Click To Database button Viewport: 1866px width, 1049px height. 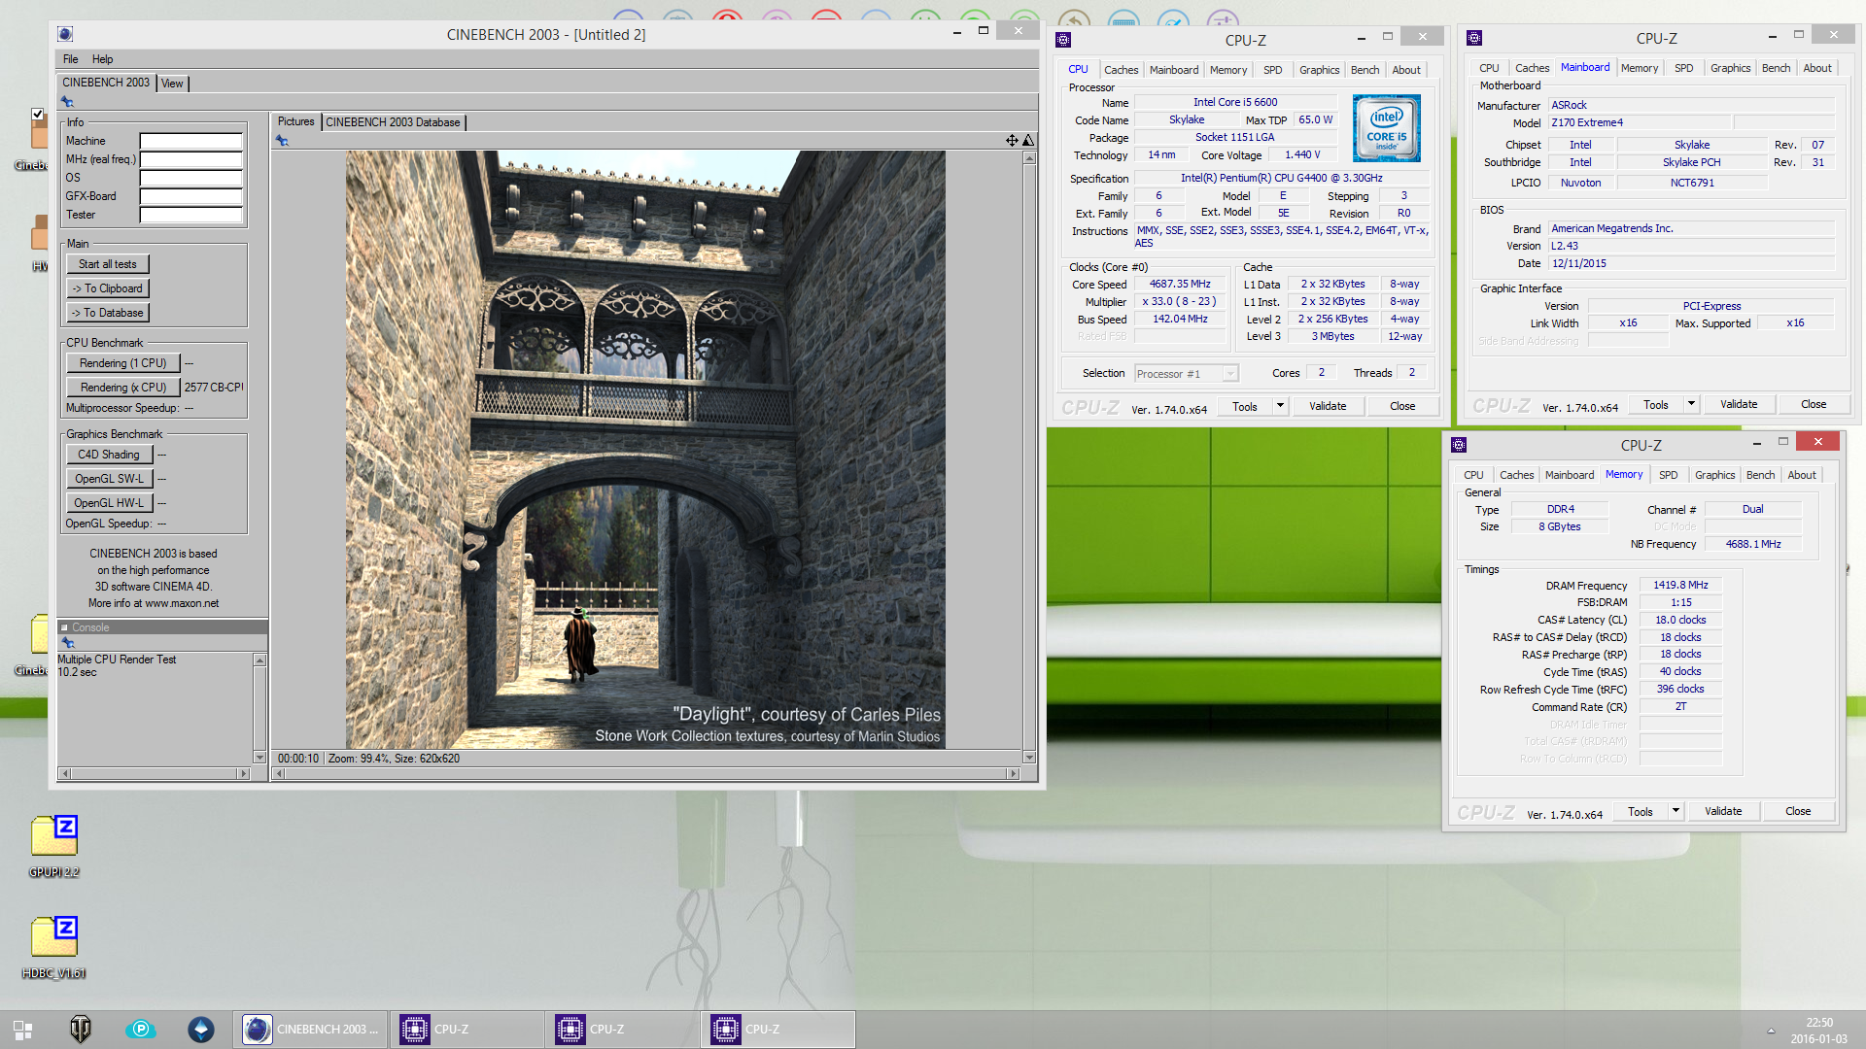108,313
